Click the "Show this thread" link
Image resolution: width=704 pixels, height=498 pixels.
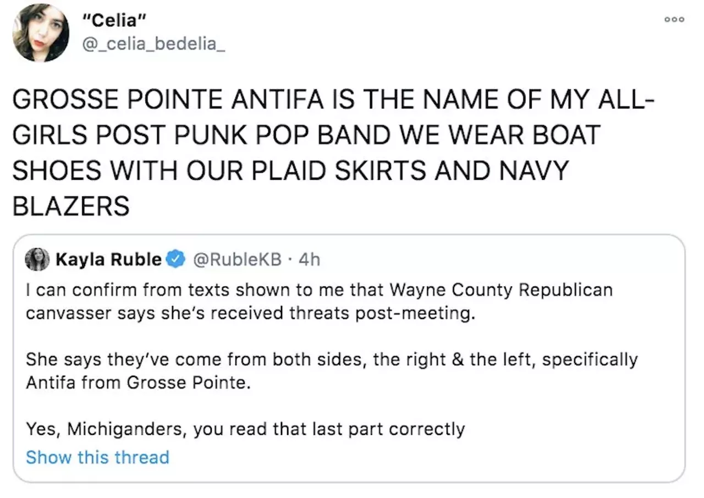[97, 457]
